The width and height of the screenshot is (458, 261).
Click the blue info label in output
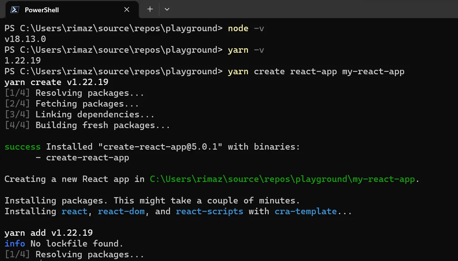[14, 244]
